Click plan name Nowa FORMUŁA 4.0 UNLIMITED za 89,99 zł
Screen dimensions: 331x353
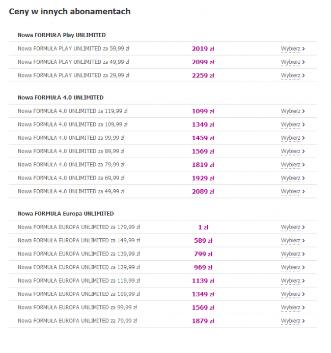(71, 152)
